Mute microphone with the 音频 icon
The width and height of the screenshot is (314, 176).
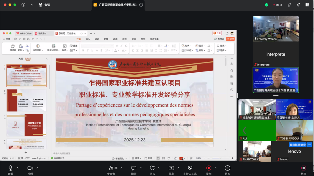[10, 168]
